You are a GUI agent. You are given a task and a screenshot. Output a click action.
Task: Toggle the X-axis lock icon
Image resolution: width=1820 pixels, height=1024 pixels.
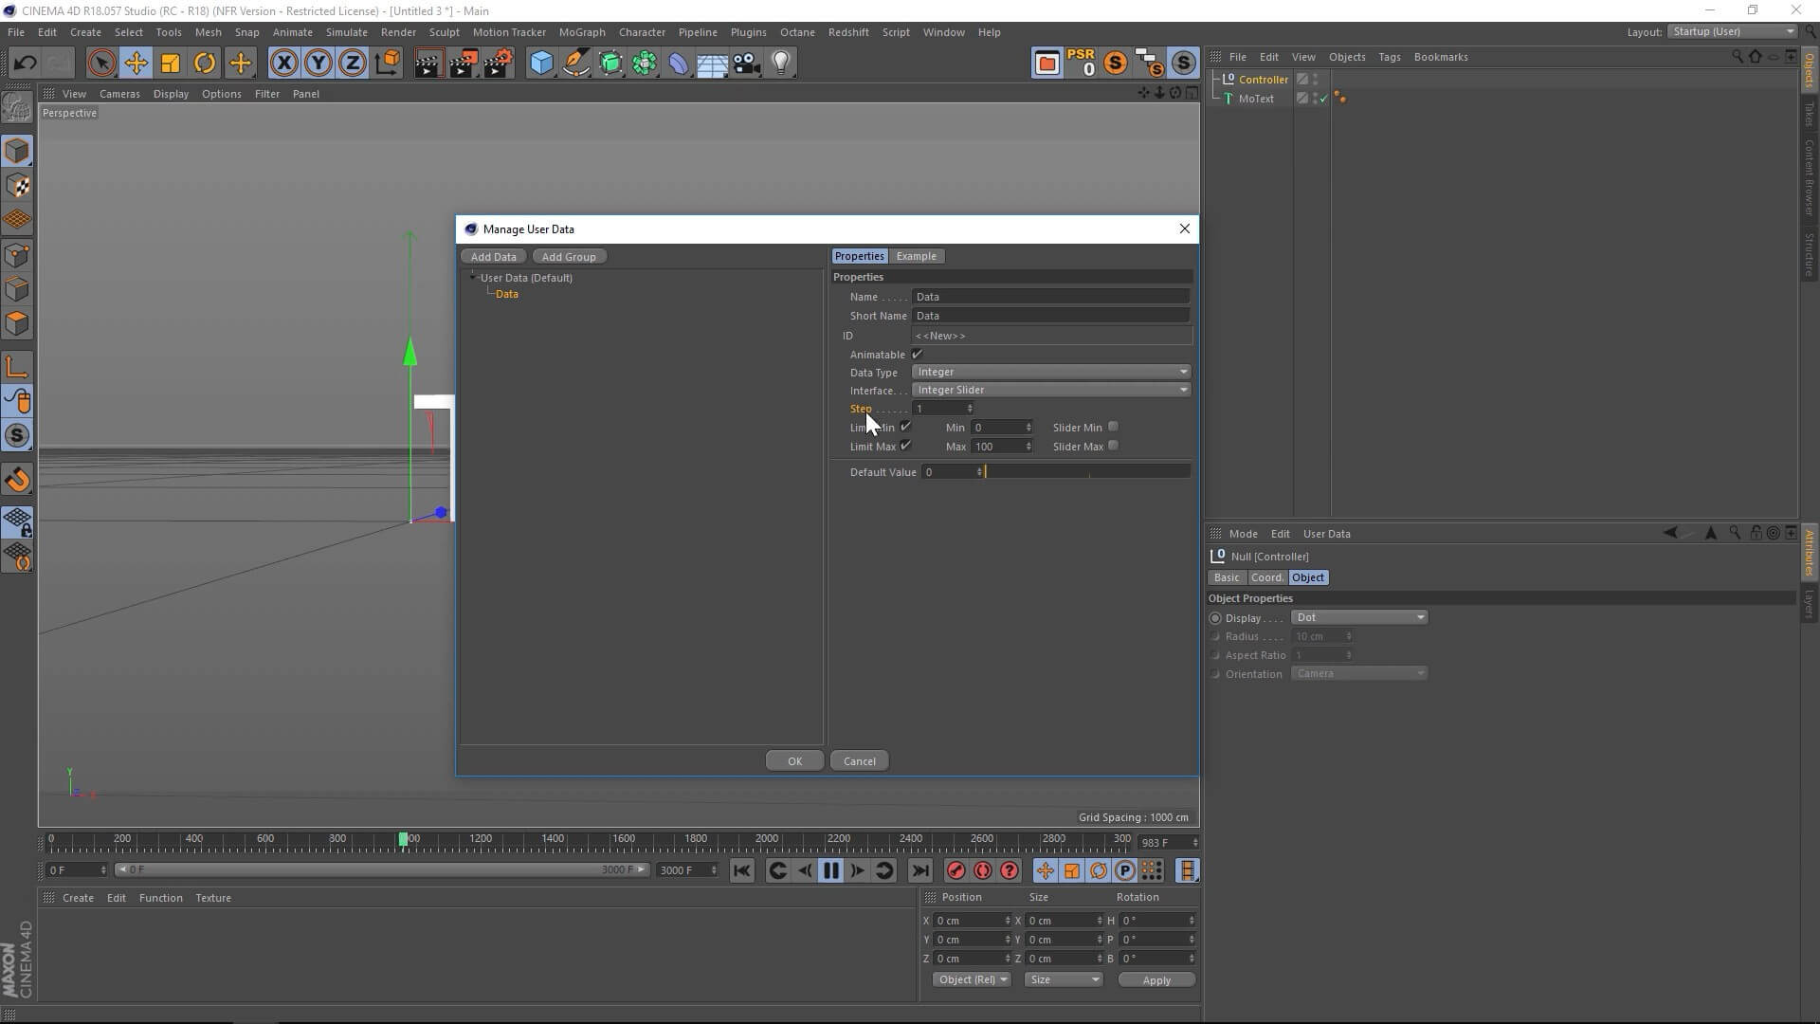283,64
